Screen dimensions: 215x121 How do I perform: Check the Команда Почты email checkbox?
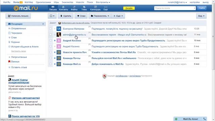point(50,58)
